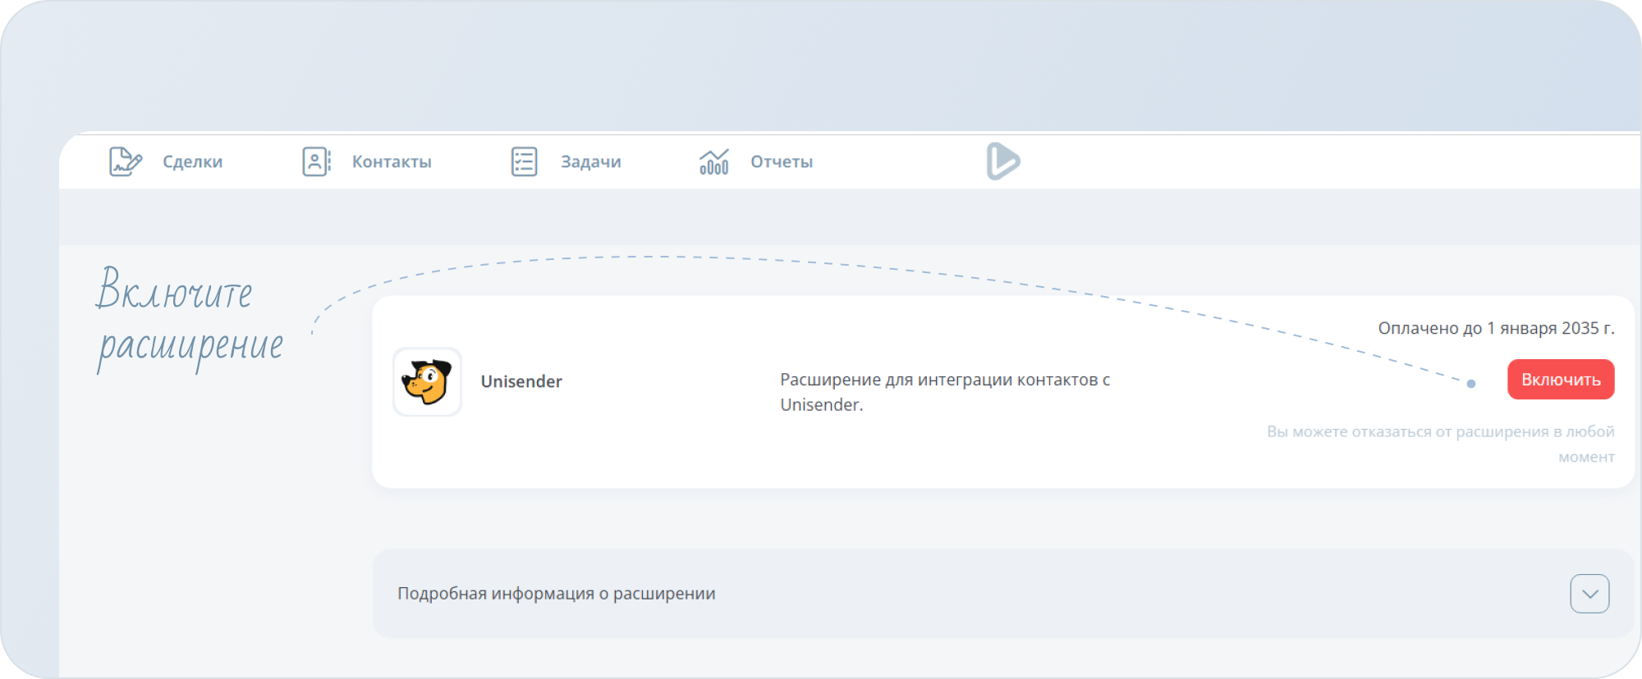Click the play-shaped logo in navigation bar
The image size is (1642, 679).
[1002, 161]
